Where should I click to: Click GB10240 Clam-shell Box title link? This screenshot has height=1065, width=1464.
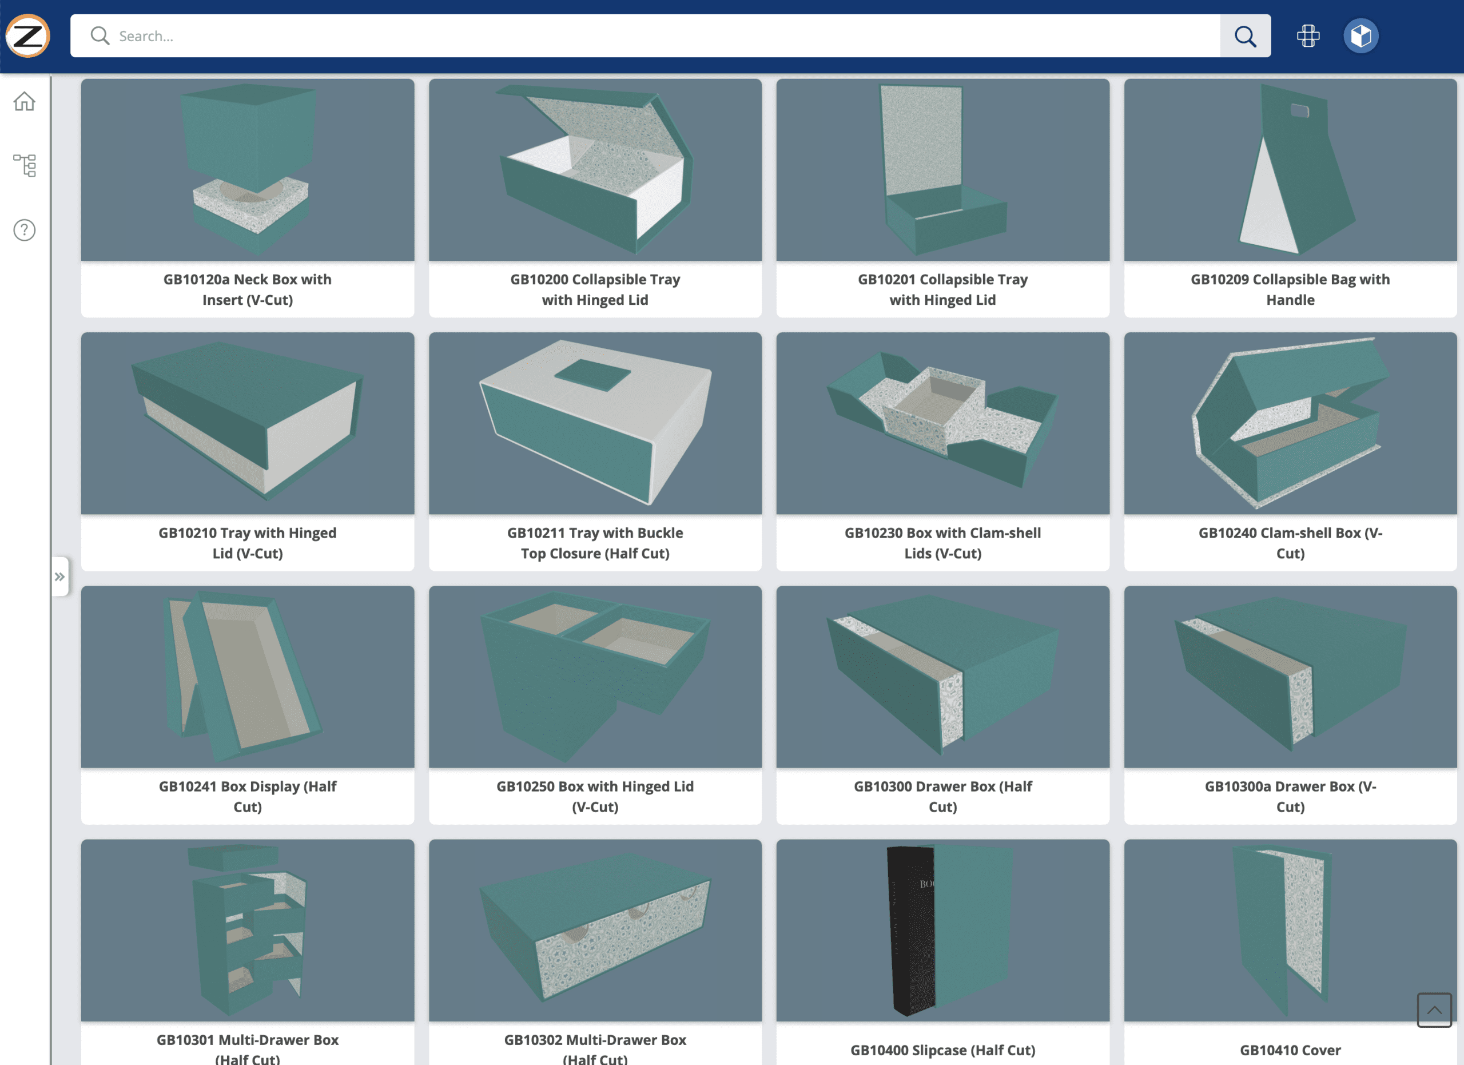[x=1290, y=543]
